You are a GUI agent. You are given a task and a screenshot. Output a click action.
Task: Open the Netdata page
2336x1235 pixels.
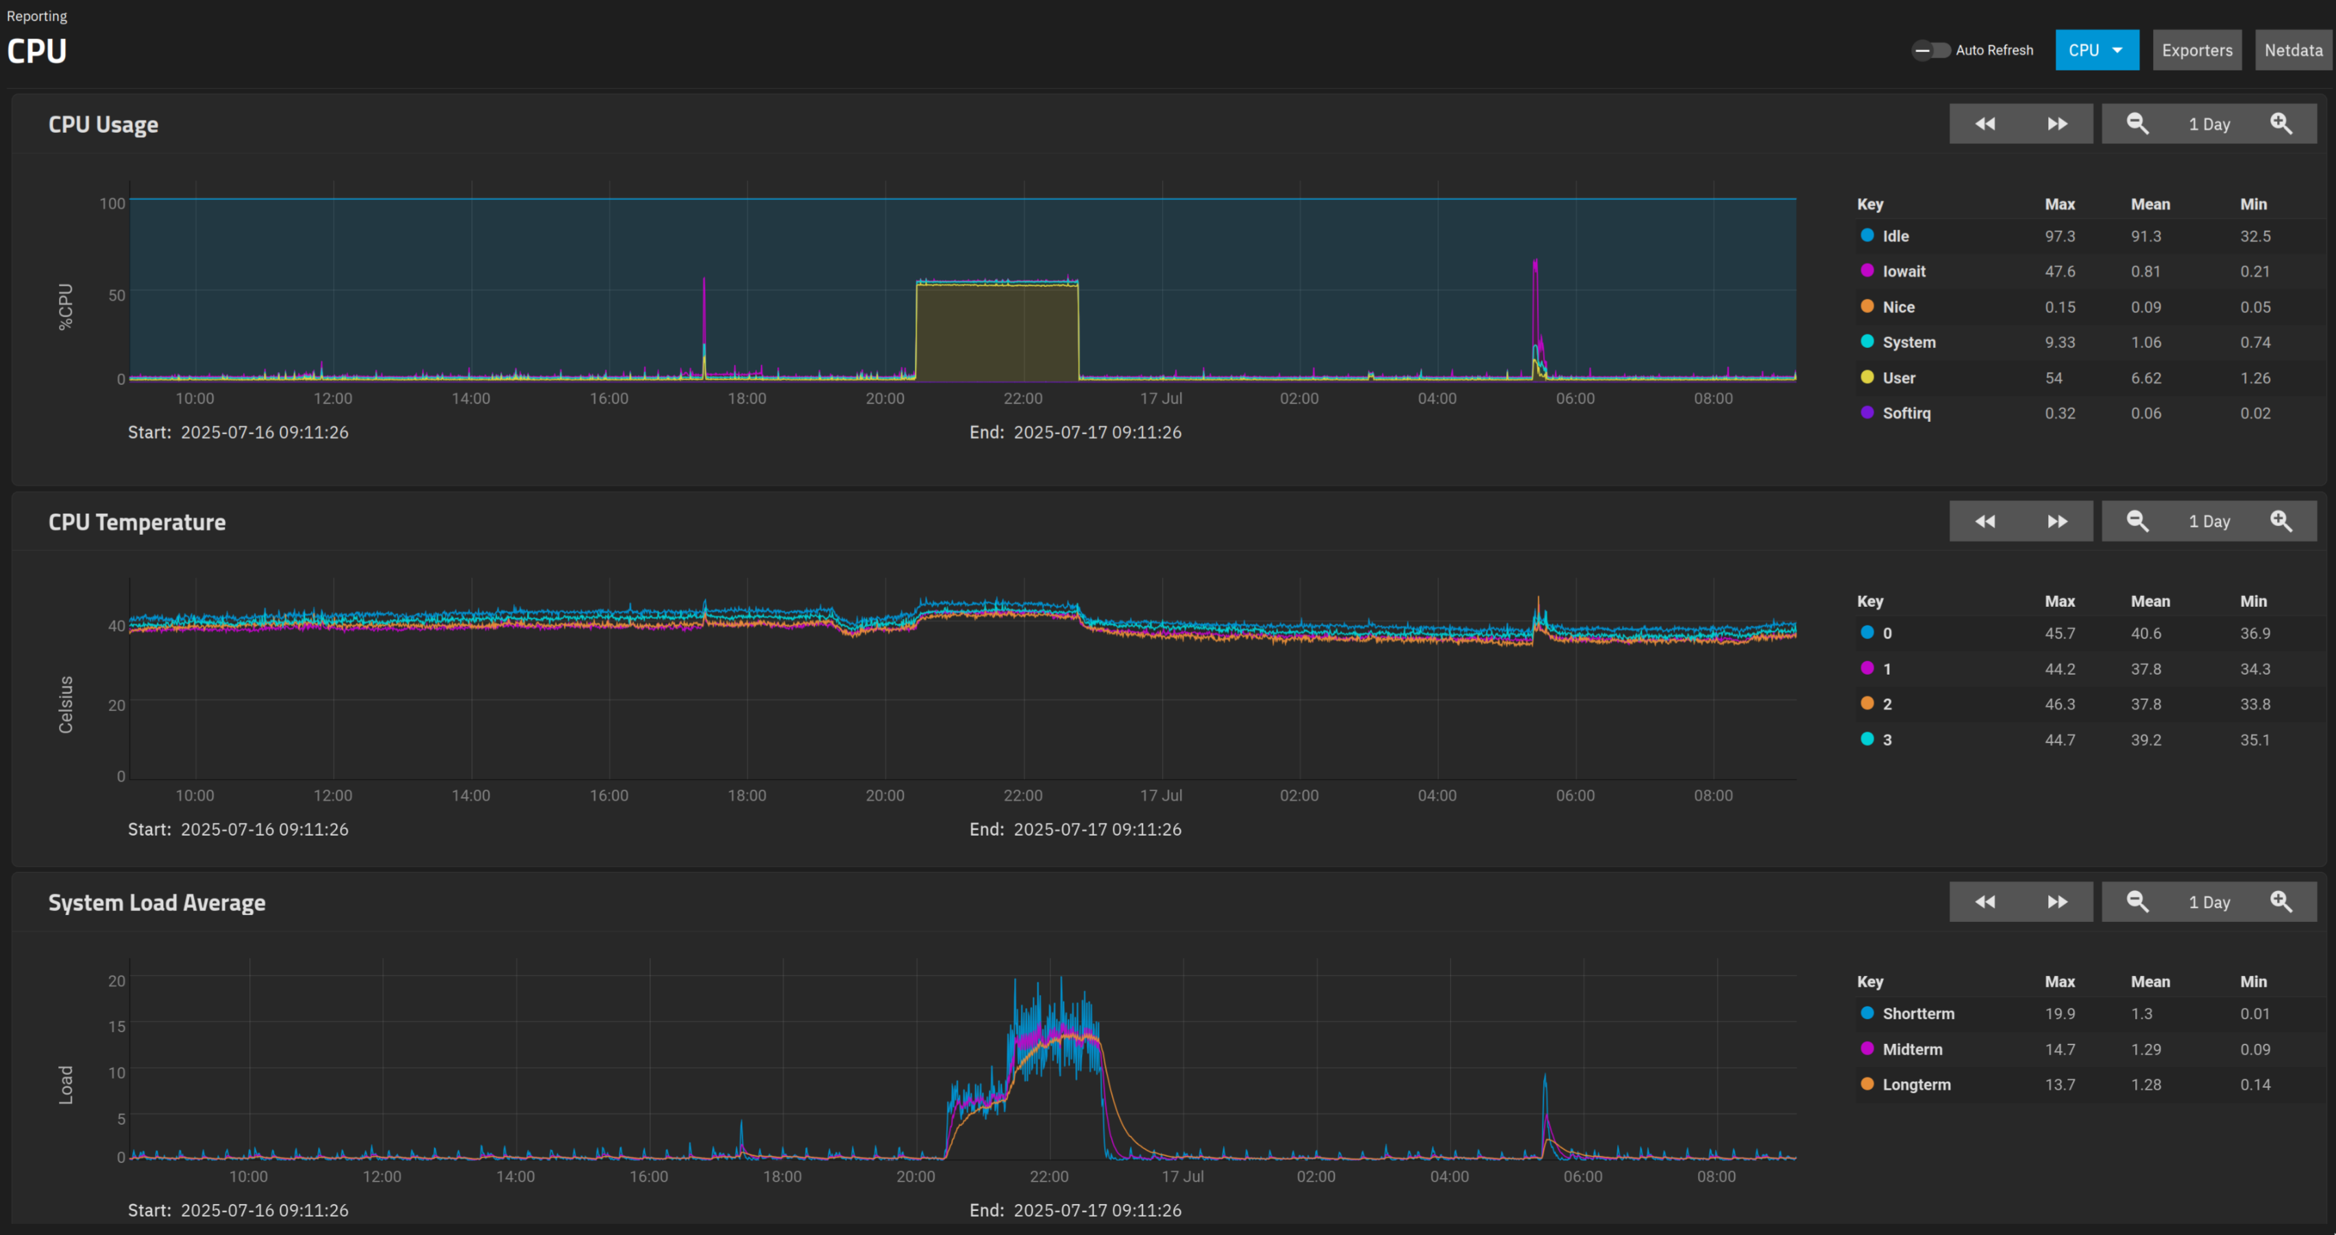pos(2292,50)
